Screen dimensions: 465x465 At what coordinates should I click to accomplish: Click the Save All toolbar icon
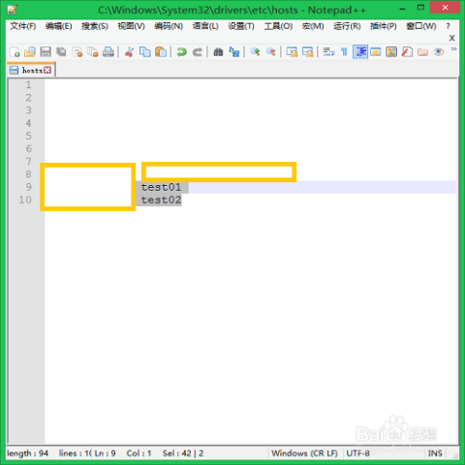click(61, 52)
